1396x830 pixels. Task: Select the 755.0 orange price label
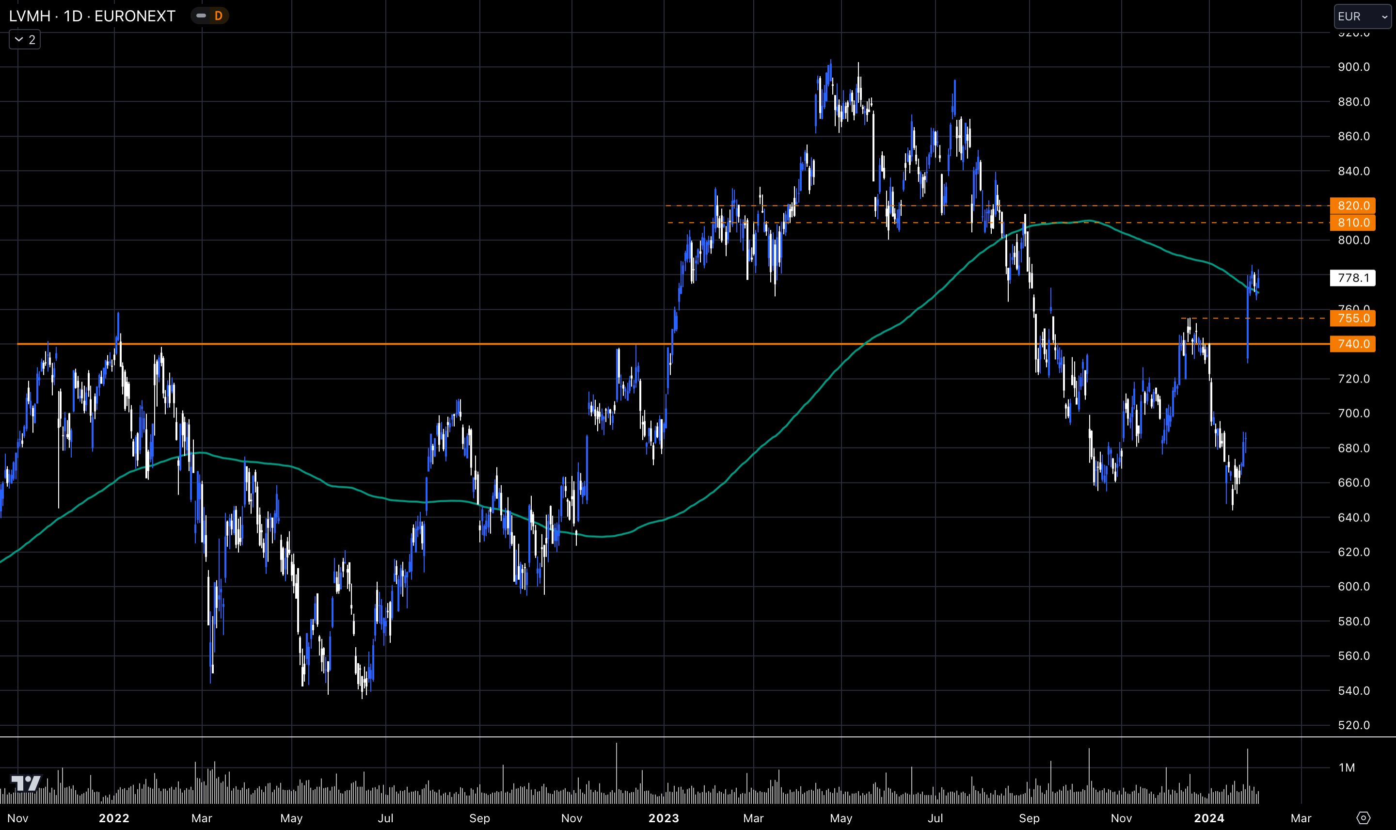pyautogui.click(x=1352, y=318)
